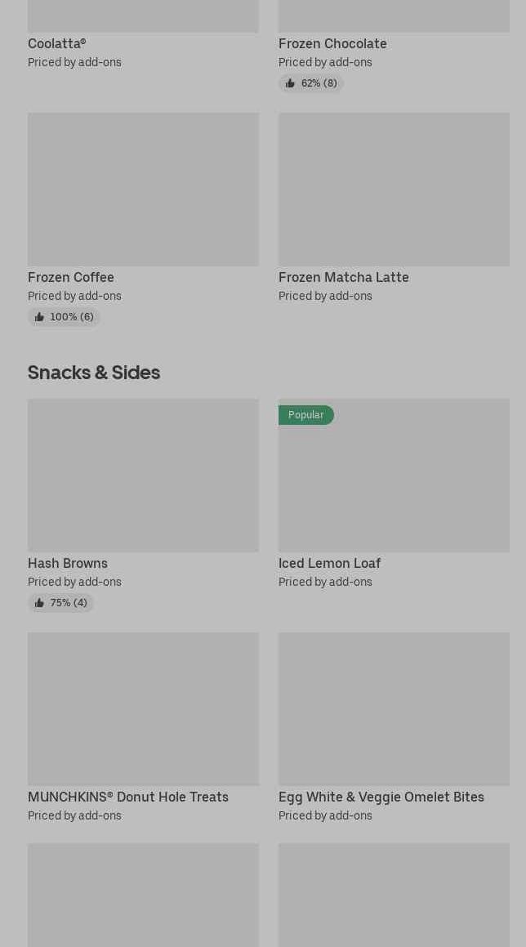Click thumbs-up icon beside the 100% rating

coord(39,317)
